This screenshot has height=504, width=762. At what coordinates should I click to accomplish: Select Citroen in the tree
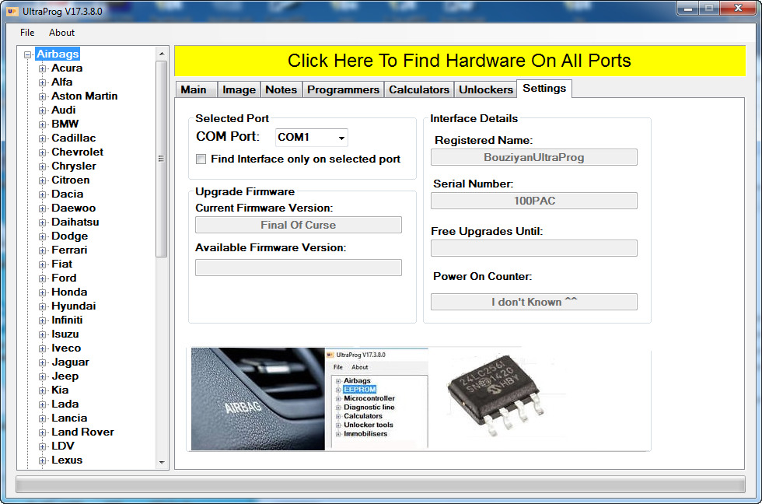tap(71, 180)
